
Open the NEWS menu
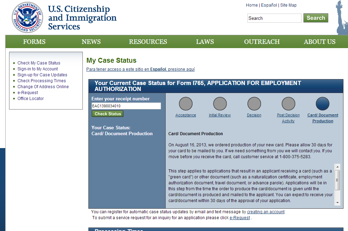tap(91, 41)
